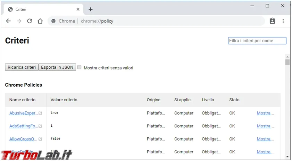Open external link icon beside AllowCrossO
The width and height of the screenshot is (292, 161).
[40, 139]
